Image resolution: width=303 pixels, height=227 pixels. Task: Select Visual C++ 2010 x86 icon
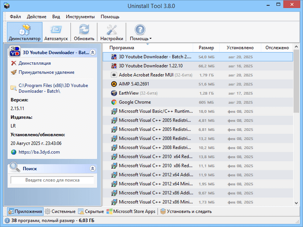point(114,166)
